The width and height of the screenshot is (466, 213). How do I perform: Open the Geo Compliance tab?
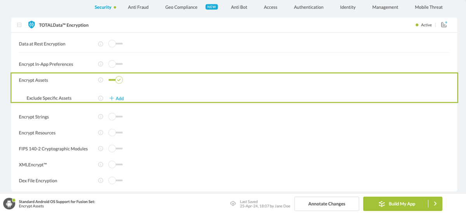[181, 7]
